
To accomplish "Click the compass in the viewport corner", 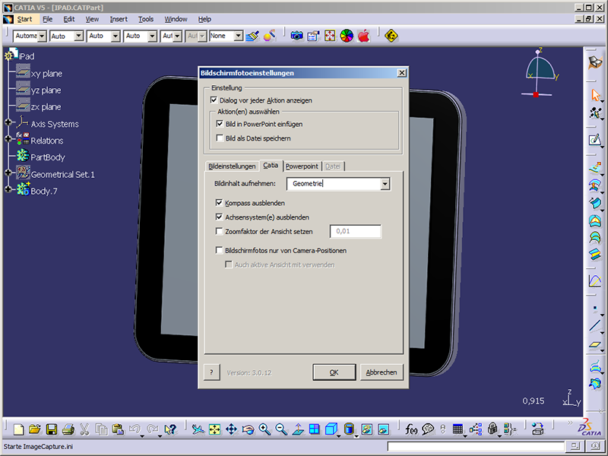I will coord(540,72).
